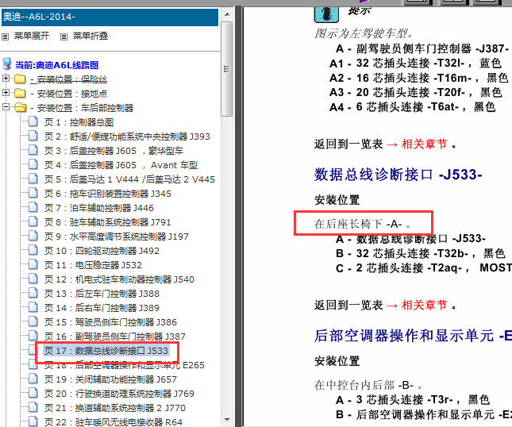Open 页 10 四轮驱动控制器 J492

[102, 251]
